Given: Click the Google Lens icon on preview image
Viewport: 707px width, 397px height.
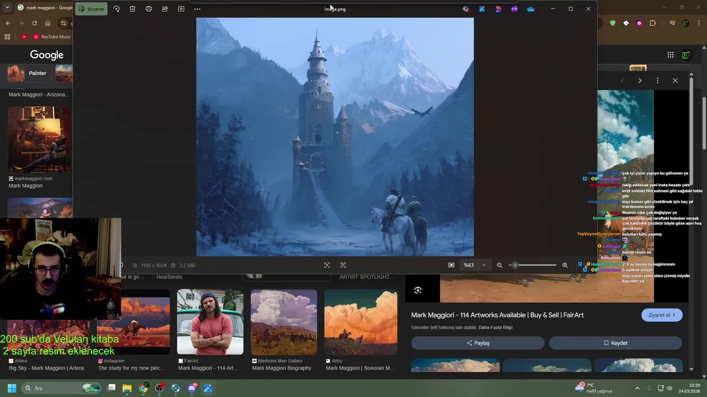Looking at the screenshot, I should click(x=418, y=290).
